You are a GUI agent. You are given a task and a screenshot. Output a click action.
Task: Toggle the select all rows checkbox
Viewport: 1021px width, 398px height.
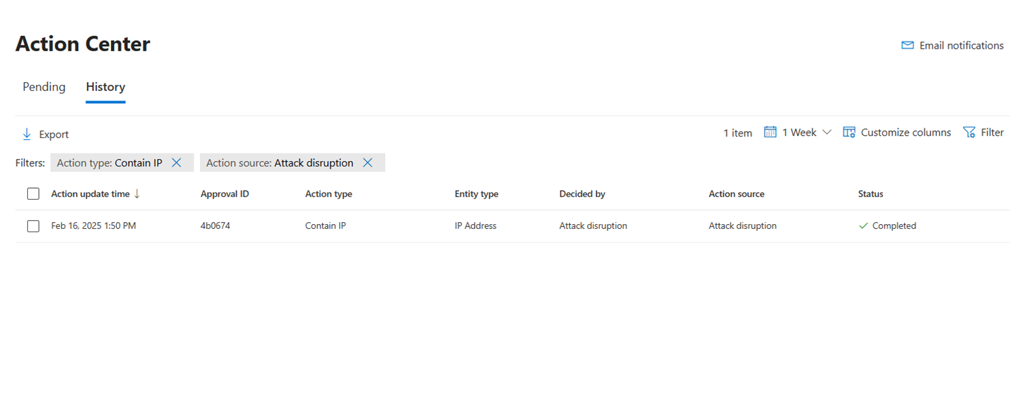[33, 194]
